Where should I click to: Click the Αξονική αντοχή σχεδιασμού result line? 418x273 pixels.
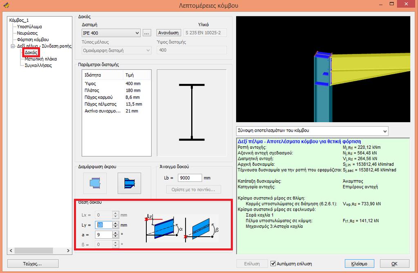click(x=307, y=153)
